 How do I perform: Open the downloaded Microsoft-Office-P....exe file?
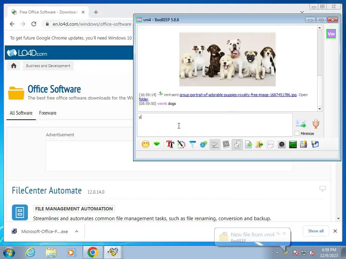click(40, 231)
